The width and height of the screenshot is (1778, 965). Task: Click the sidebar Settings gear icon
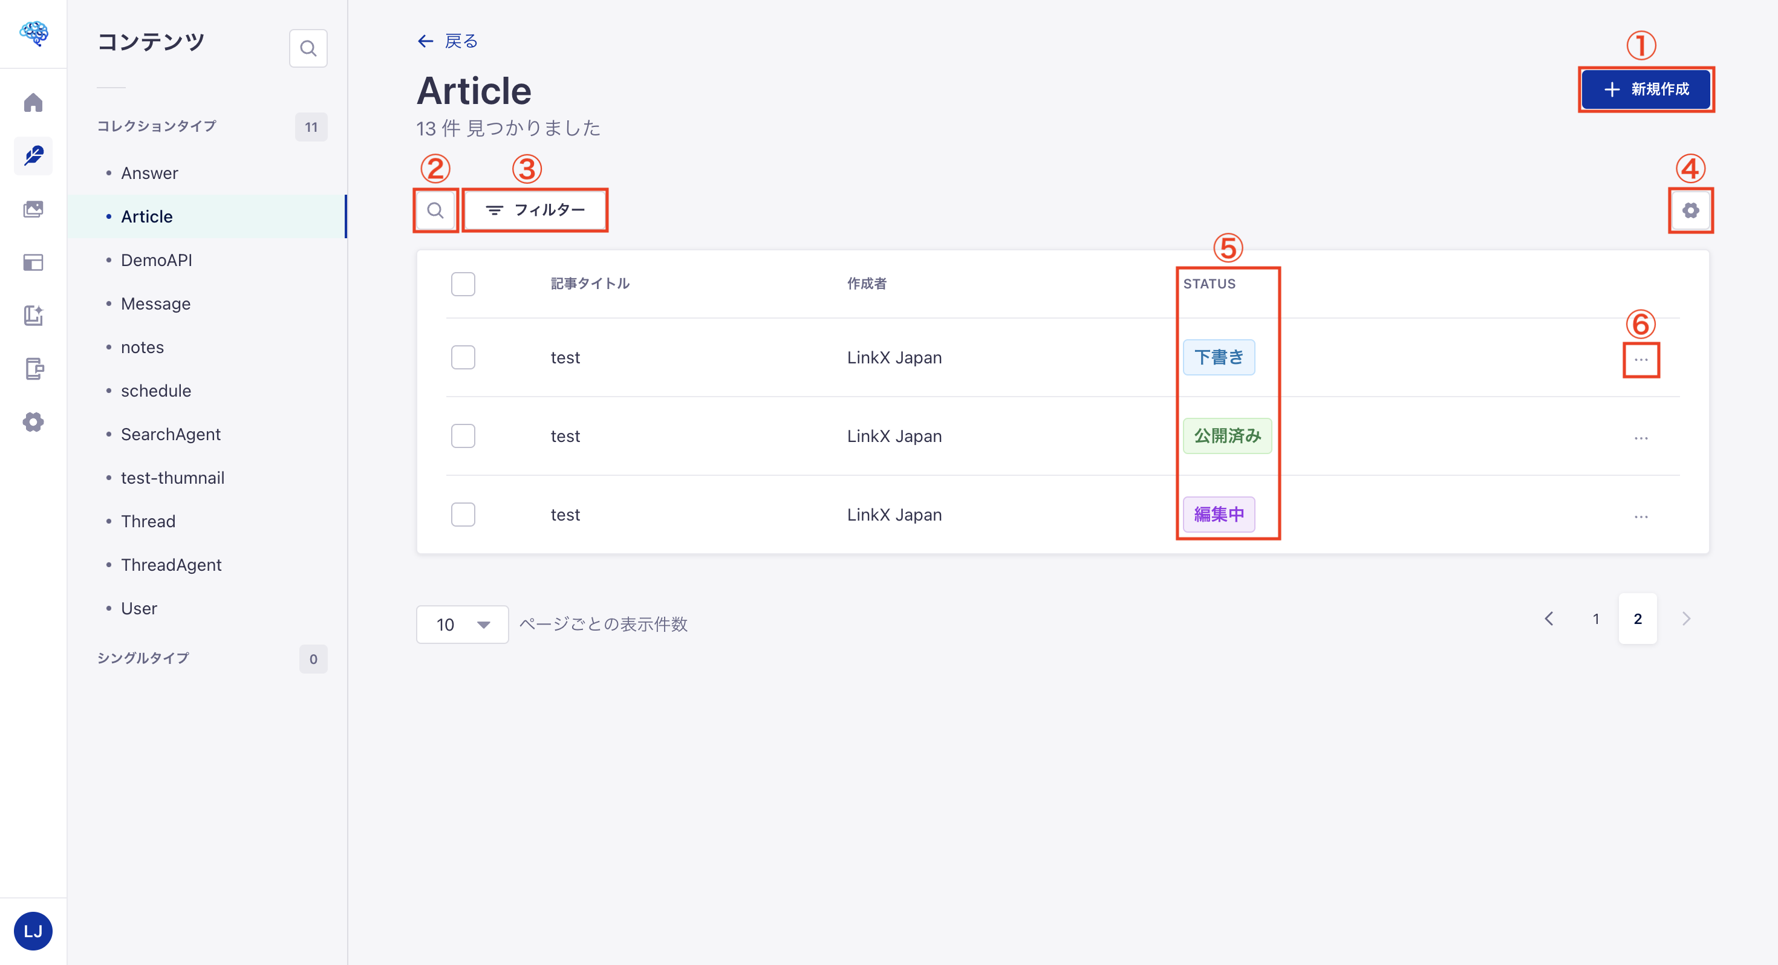(33, 422)
